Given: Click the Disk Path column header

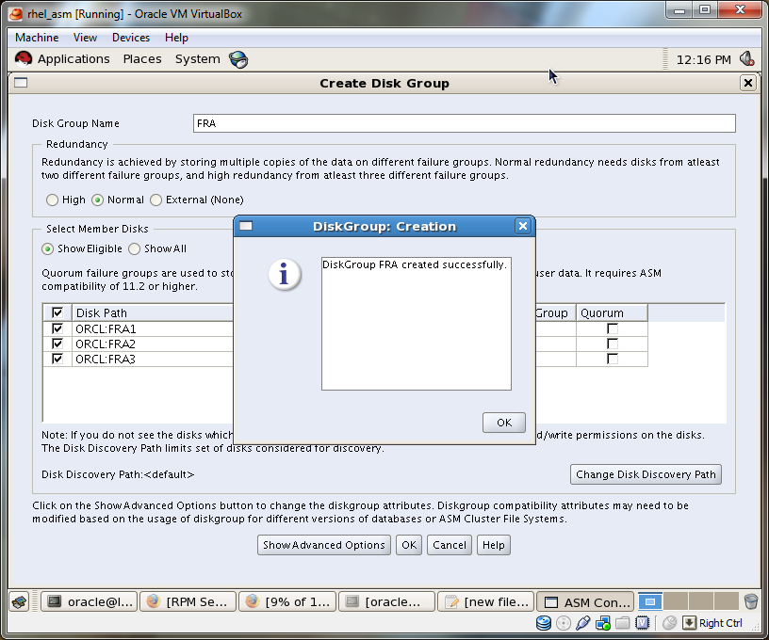Looking at the screenshot, I should coord(153,312).
